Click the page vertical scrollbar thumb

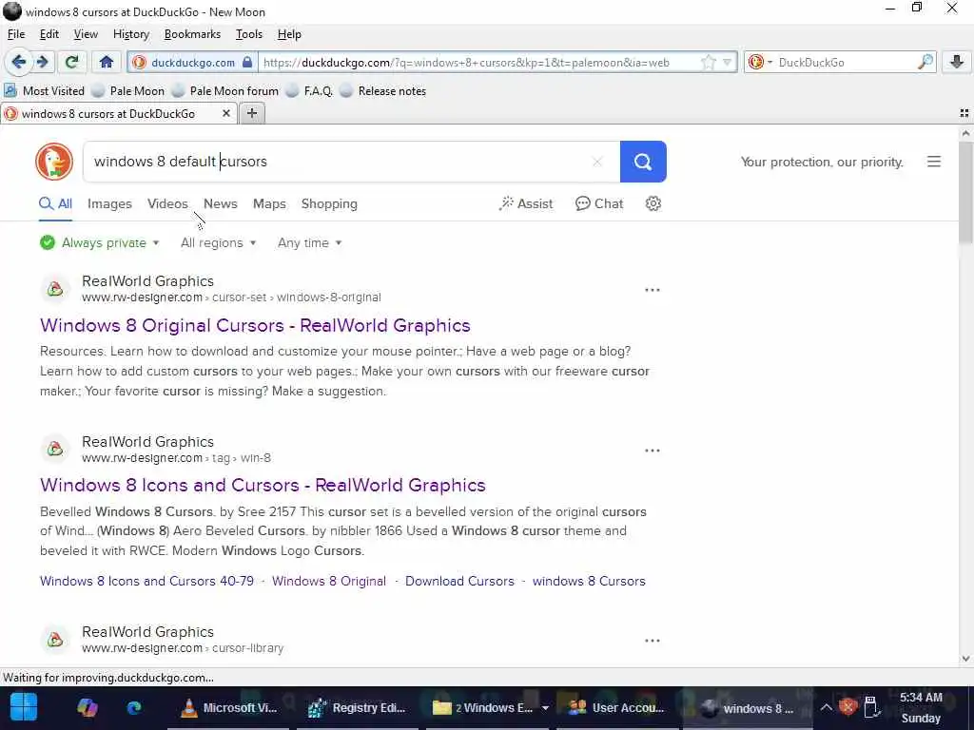tap(965, 192)
